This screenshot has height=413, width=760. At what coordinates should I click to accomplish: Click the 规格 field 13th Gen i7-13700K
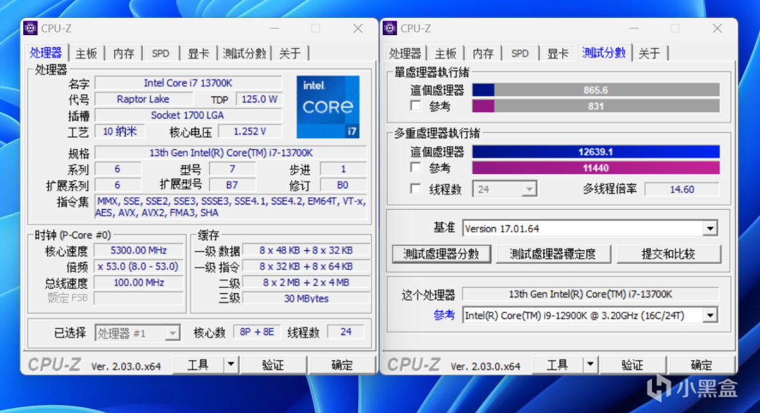(230, 153)
